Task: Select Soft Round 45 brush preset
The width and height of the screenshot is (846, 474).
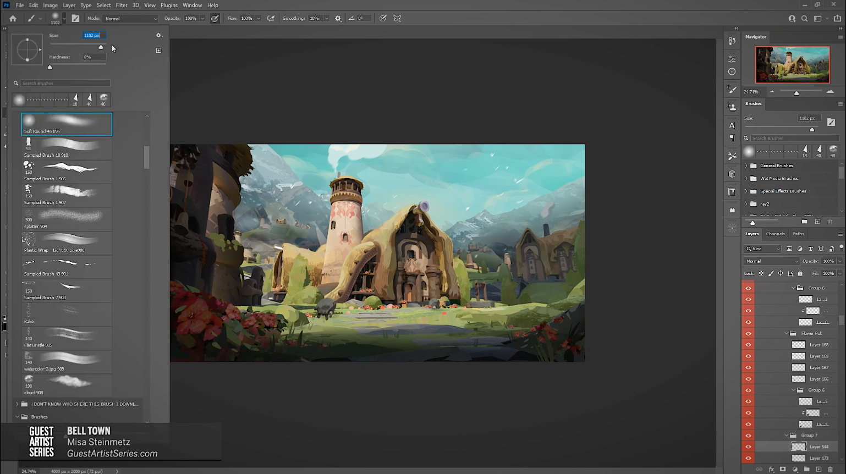Action: coord(67,124)
